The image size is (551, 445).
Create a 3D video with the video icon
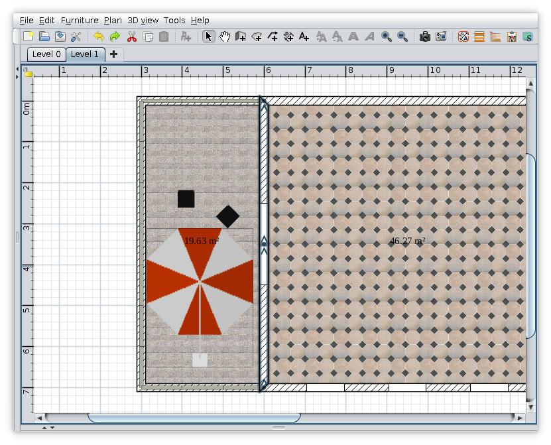(441, 36)
